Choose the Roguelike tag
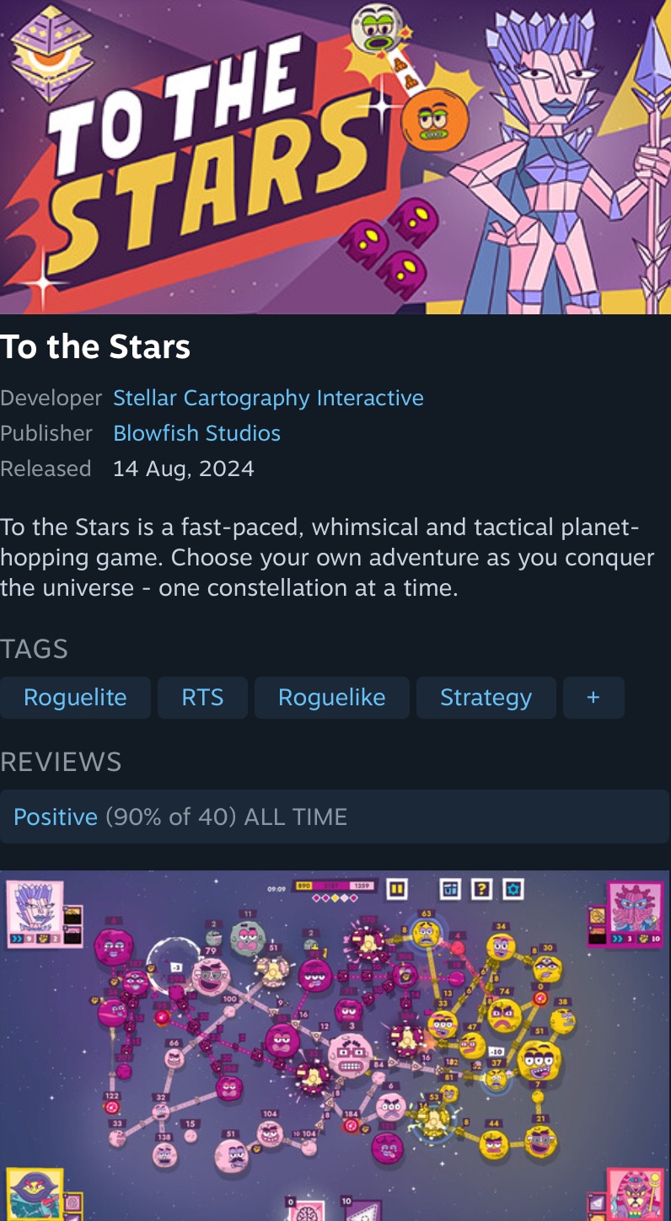The height and width of the screenshot is (1221, 671). (331, 698)
